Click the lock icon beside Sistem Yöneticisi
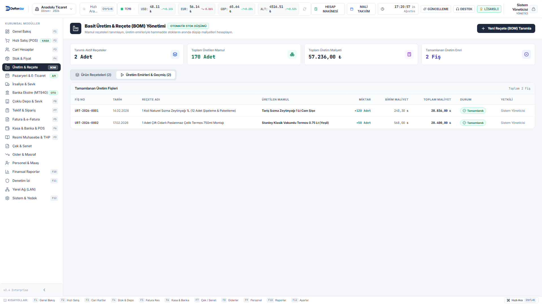This screenshot has width=542, height=304. click(533, 9)
